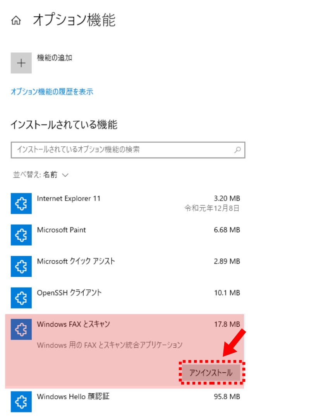The width and height of the screenshot is (321, 419).
Task: Click the Microsoft クイック アシスト icon
Action: [21, 266]
